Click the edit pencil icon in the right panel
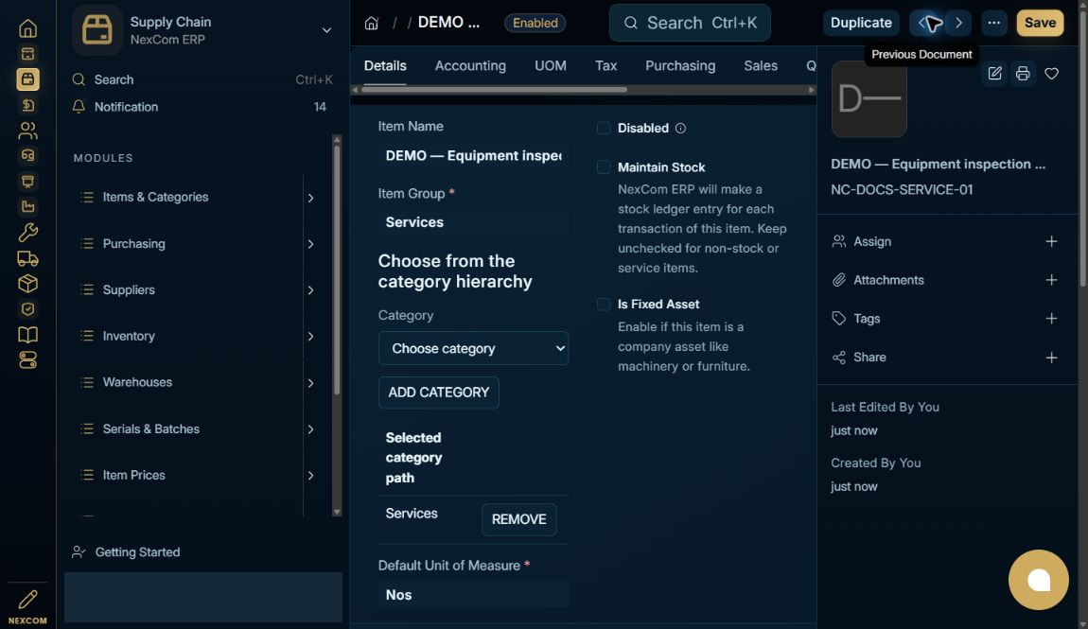1088x629 pixels. click(x=994, y=74)
